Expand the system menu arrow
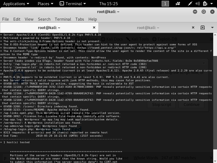Viewport: 217px width, 163px height. 212,4
